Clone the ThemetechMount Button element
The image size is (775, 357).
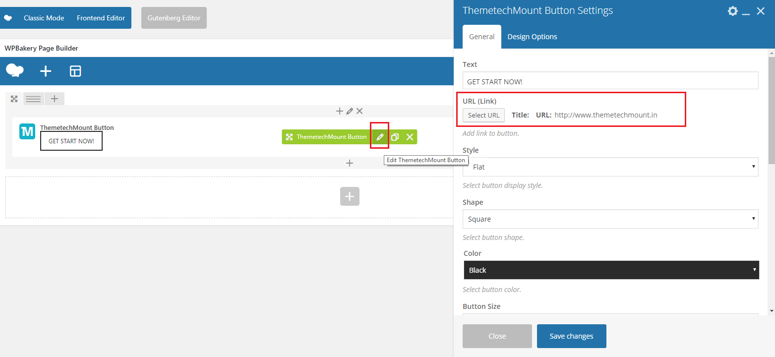click(395, 137)
